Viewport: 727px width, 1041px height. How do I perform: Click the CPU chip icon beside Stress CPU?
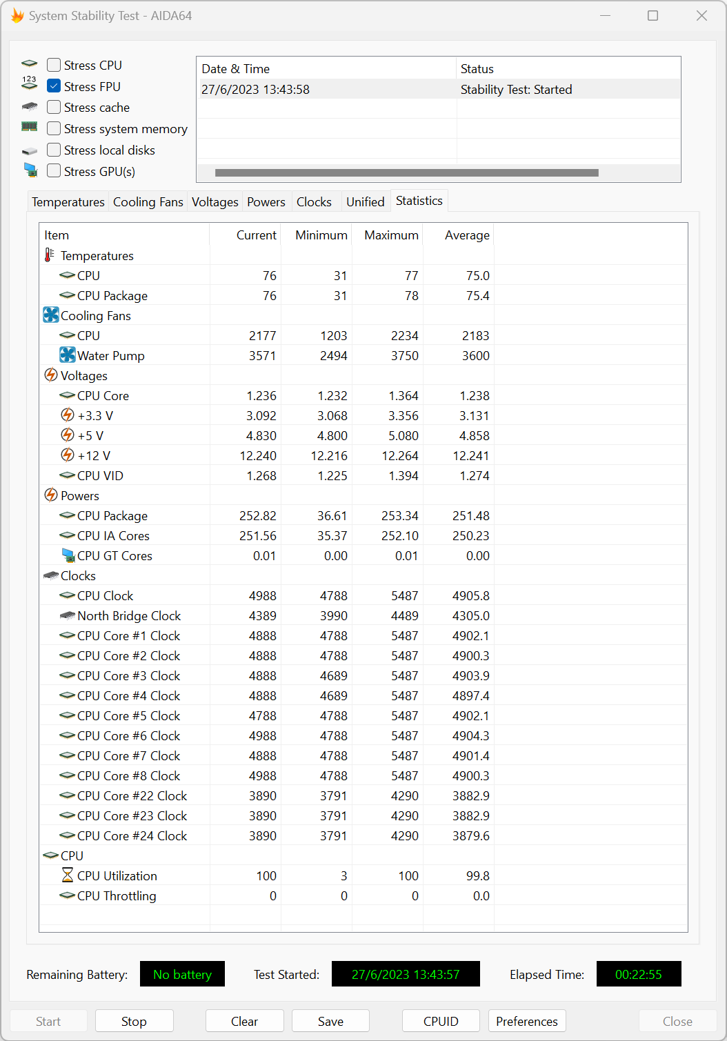pos(29,64)
